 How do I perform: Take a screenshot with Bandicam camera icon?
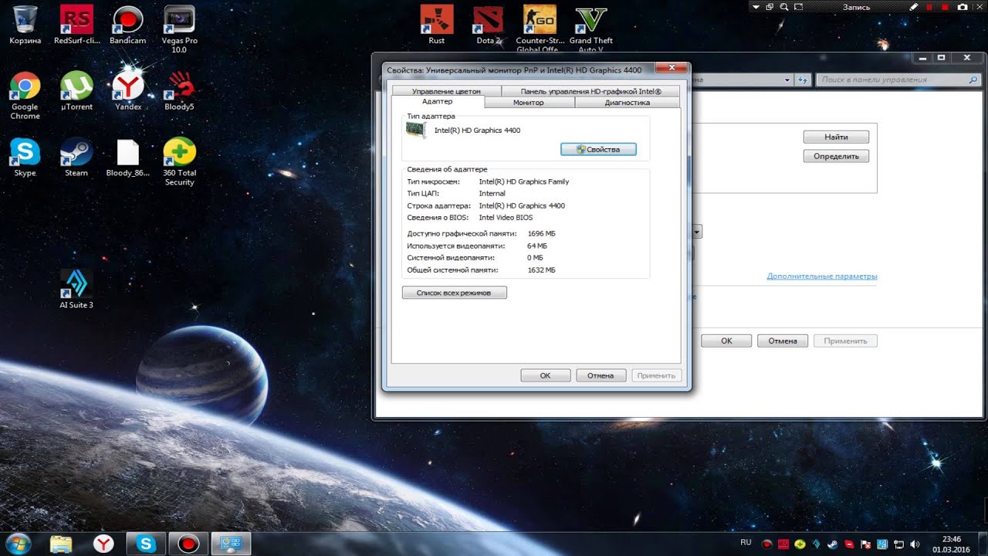pyautogui.click(x=962, y=7)
